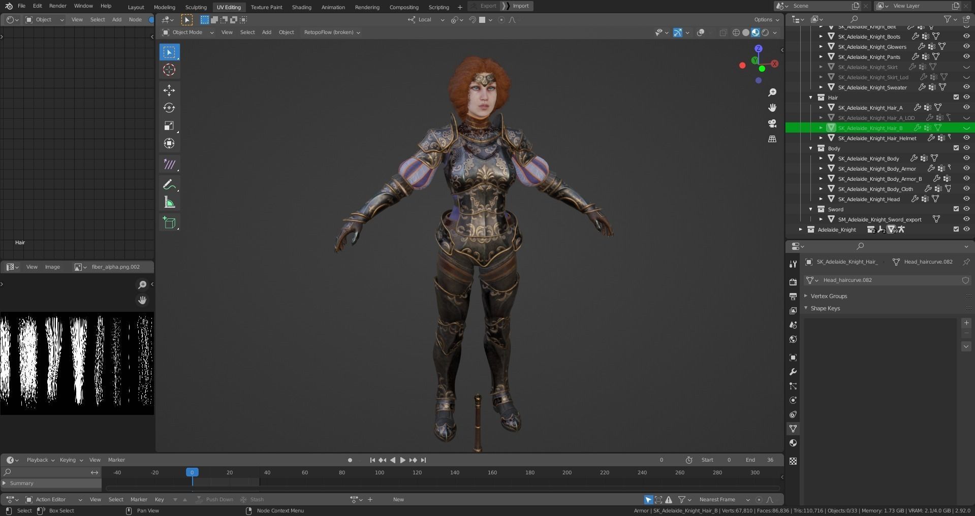
Task: Toggle Body collection exclude checkbox
Action: click(x=956, y=148)
